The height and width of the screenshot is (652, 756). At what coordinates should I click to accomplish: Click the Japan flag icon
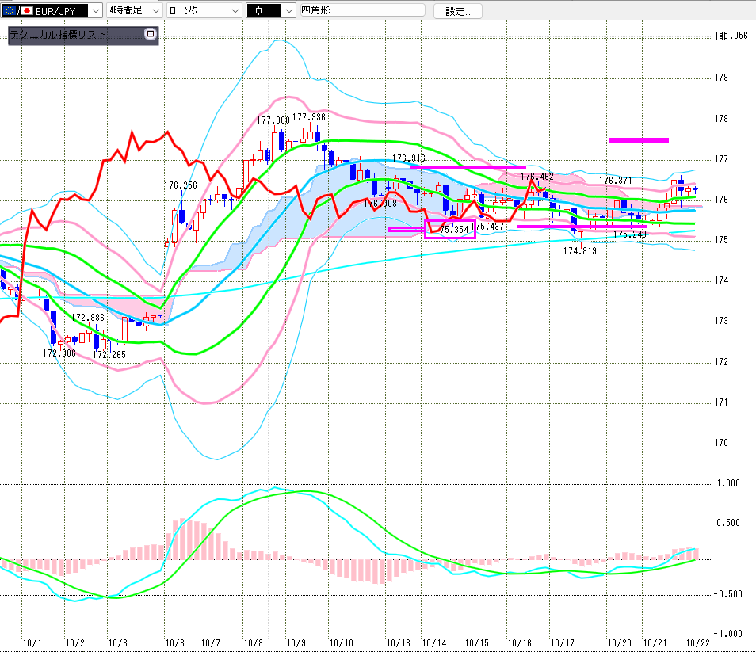click(26, 10)
